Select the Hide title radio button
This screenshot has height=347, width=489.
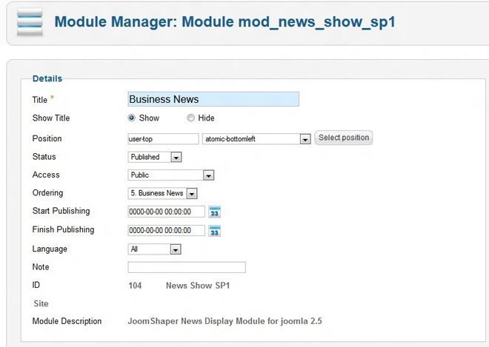190,118
